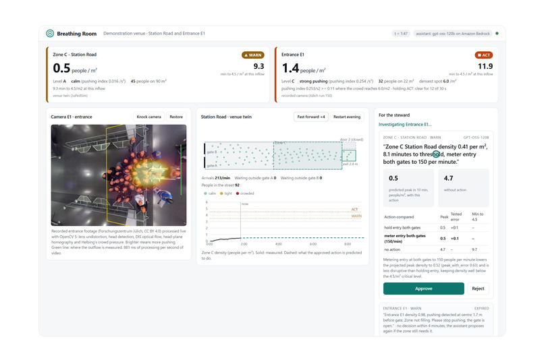Open the Investigating Entrance E1 link
The image size is (544, 362).
pyautogui.click(x=405, y=124)
